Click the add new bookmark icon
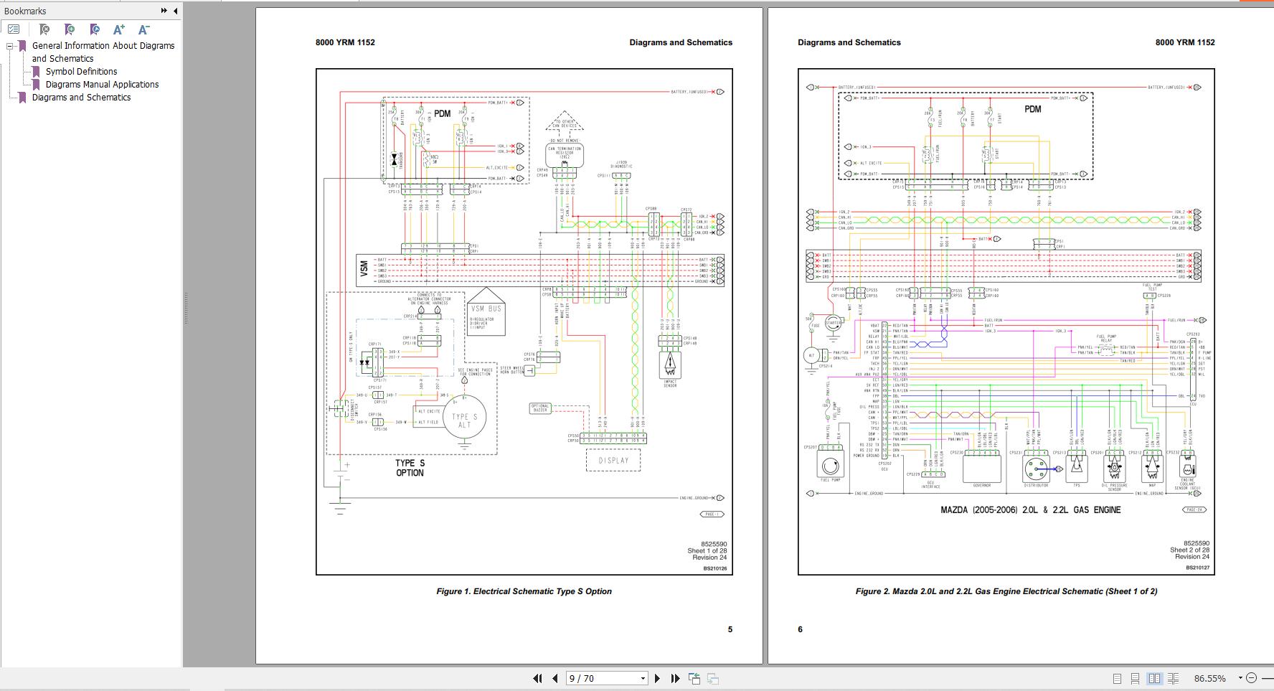The height and width of the screenshot is (691, 1274). click(69, 29)
